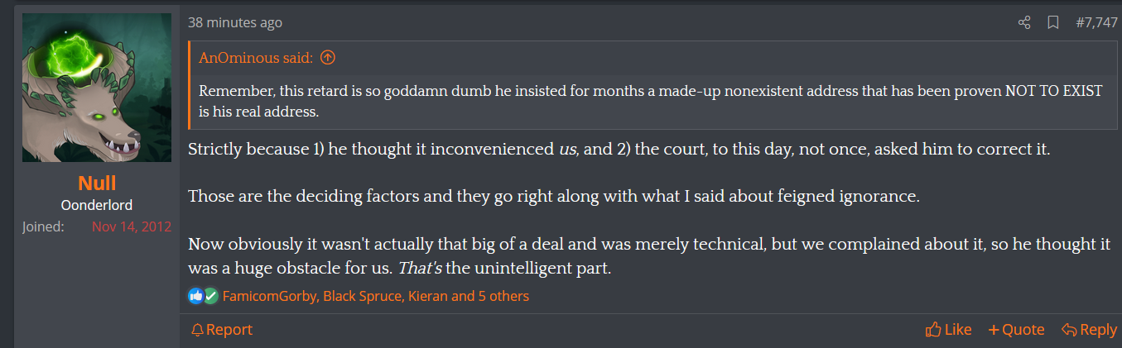
Task: Open Null's avatar image
Action: [97, 88]
